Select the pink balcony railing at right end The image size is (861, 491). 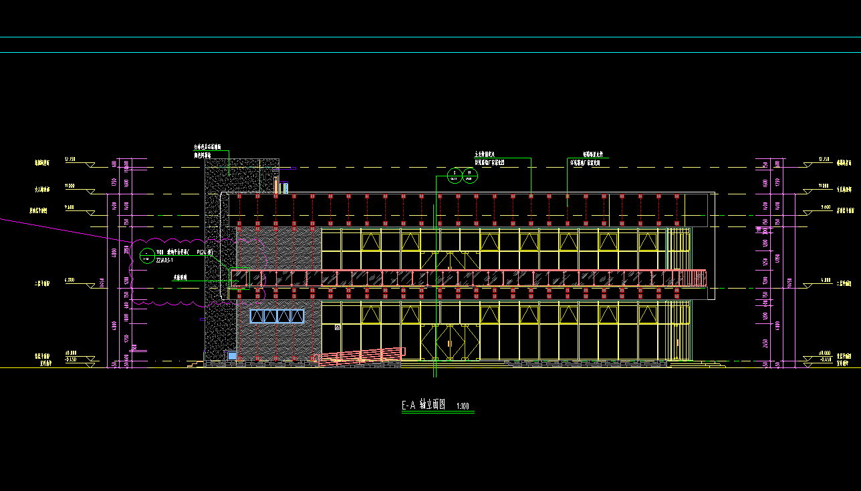pyautogui.click(x=694, y=277)
